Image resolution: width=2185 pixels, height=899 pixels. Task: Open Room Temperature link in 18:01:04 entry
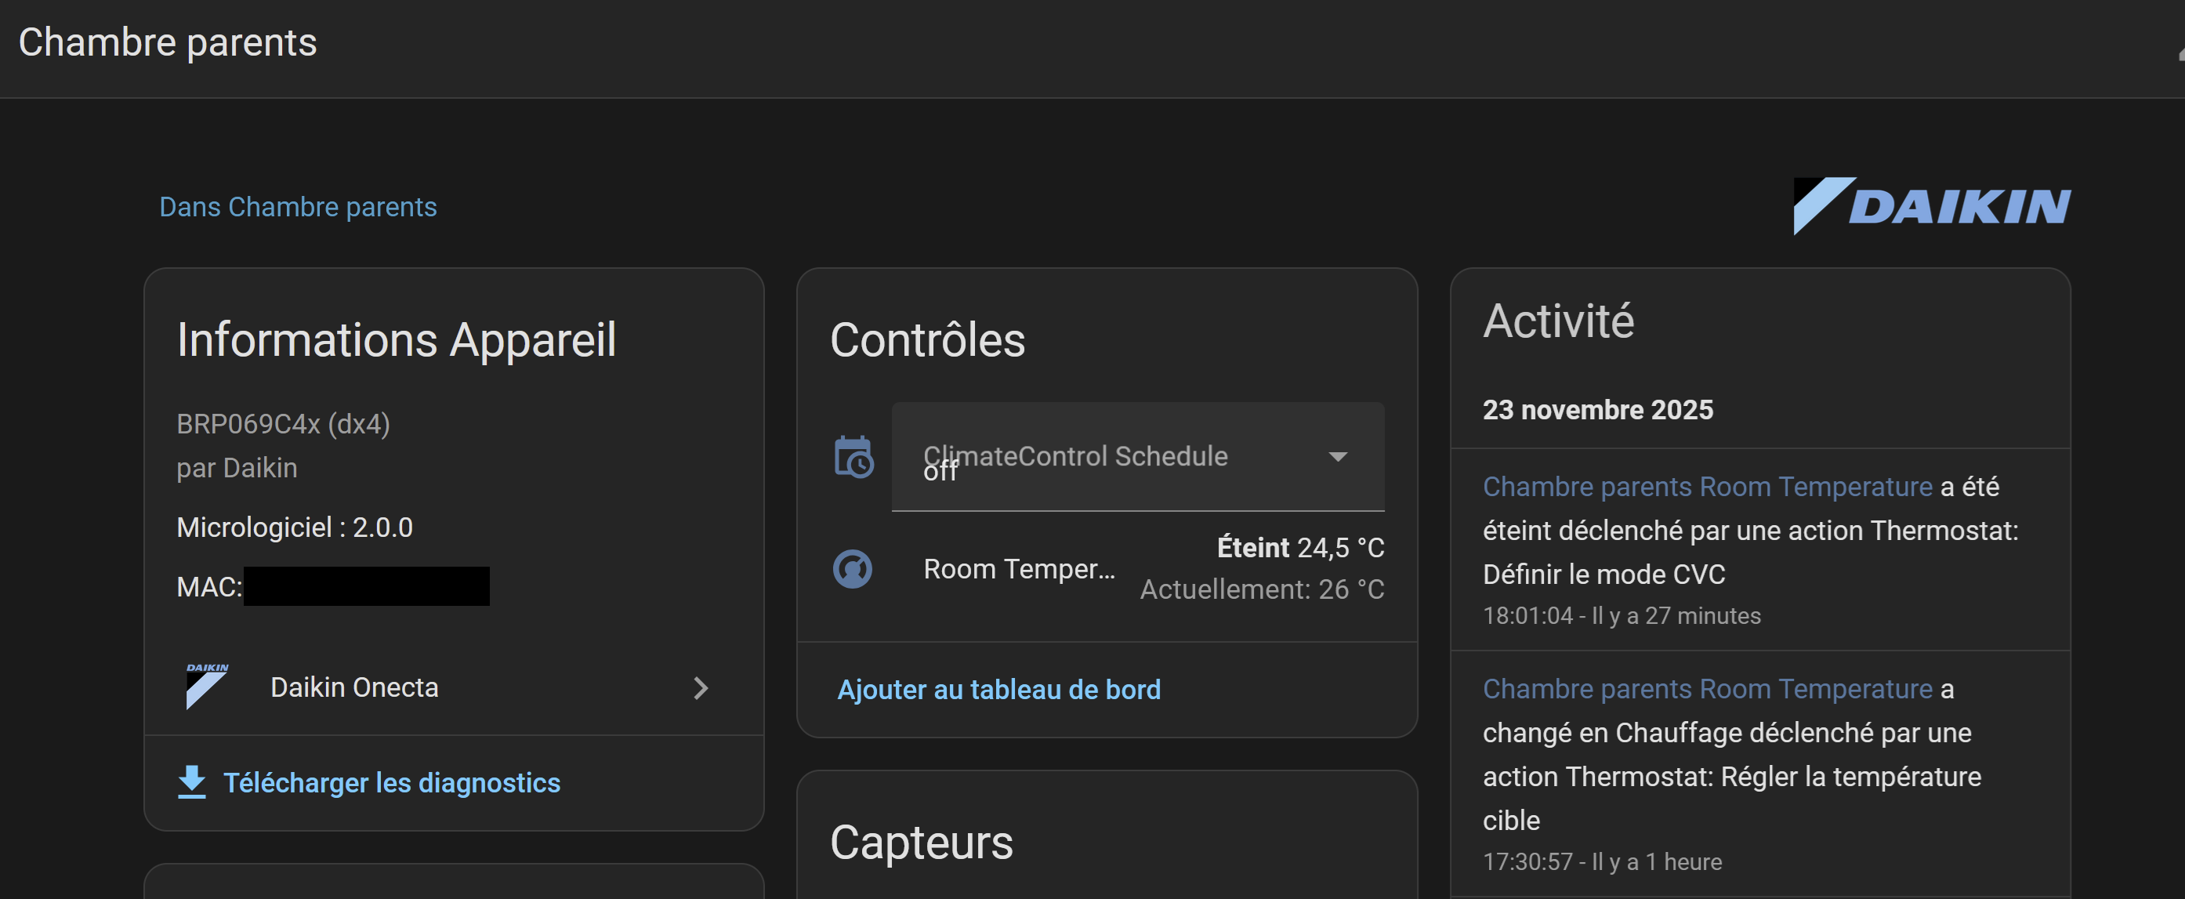tap(1707, 487)
